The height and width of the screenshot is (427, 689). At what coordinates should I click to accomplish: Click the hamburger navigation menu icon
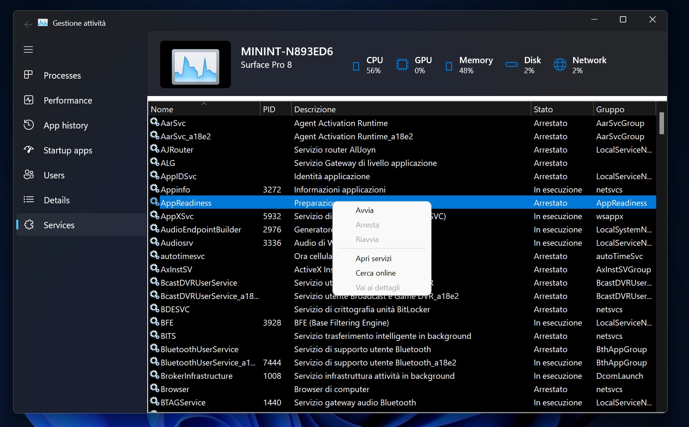28,49
